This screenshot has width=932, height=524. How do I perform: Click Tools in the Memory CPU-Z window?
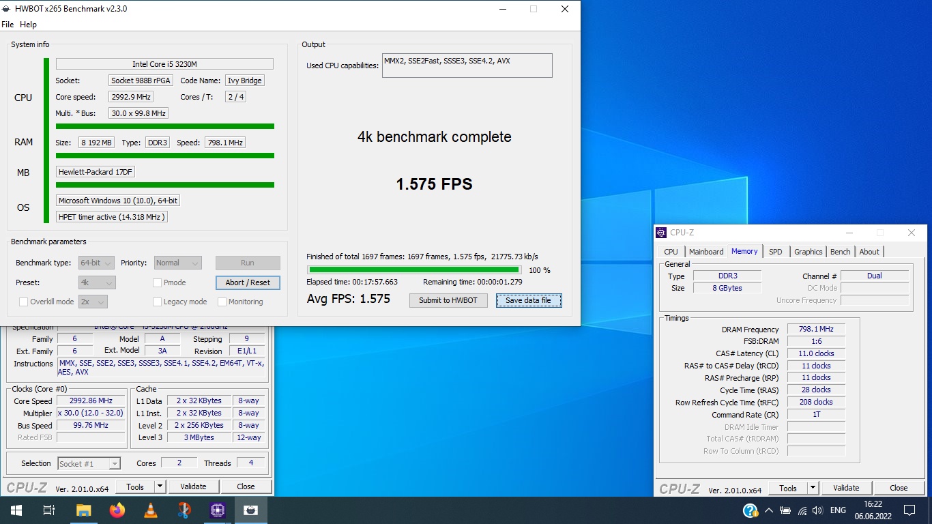tap(788, 488)
